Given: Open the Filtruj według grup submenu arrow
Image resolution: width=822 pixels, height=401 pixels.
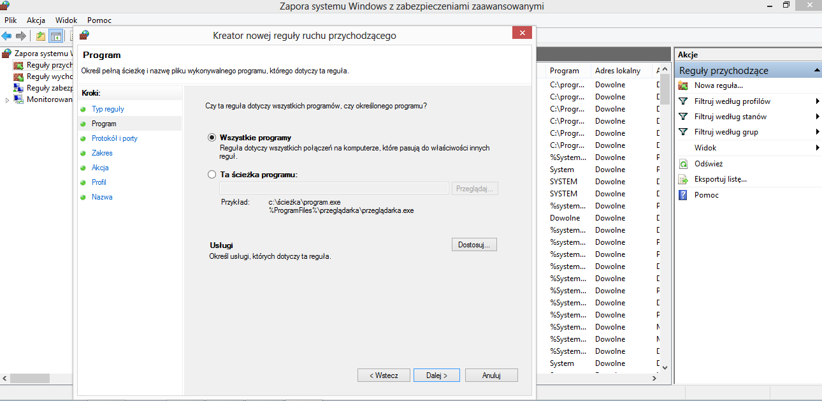Looking at the screenshot, I should [x=817, y=132].
